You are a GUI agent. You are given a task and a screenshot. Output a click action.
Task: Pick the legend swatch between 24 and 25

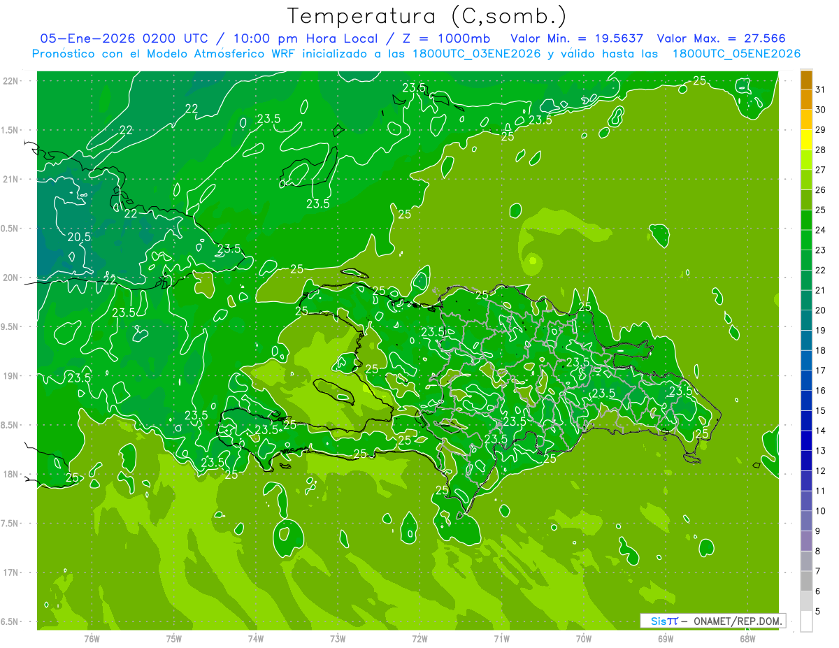pyautogui.click(x=806, y=220)
